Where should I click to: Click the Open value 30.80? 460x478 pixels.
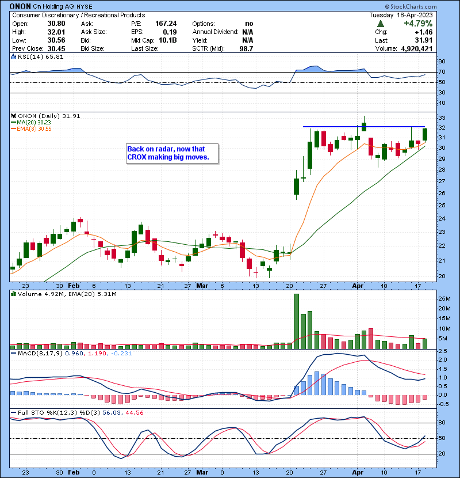pos(56,24)
